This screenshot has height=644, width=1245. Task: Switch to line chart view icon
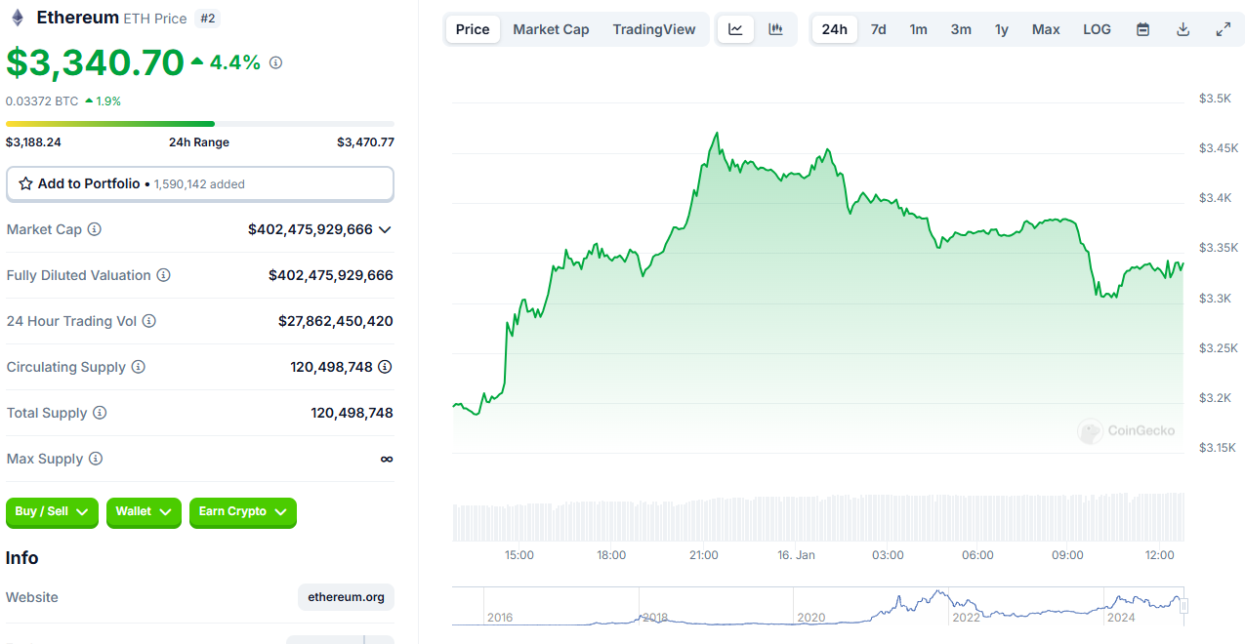coord(735,29)
